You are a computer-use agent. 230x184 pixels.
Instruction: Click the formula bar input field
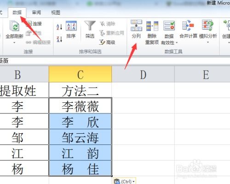(115, 61)
